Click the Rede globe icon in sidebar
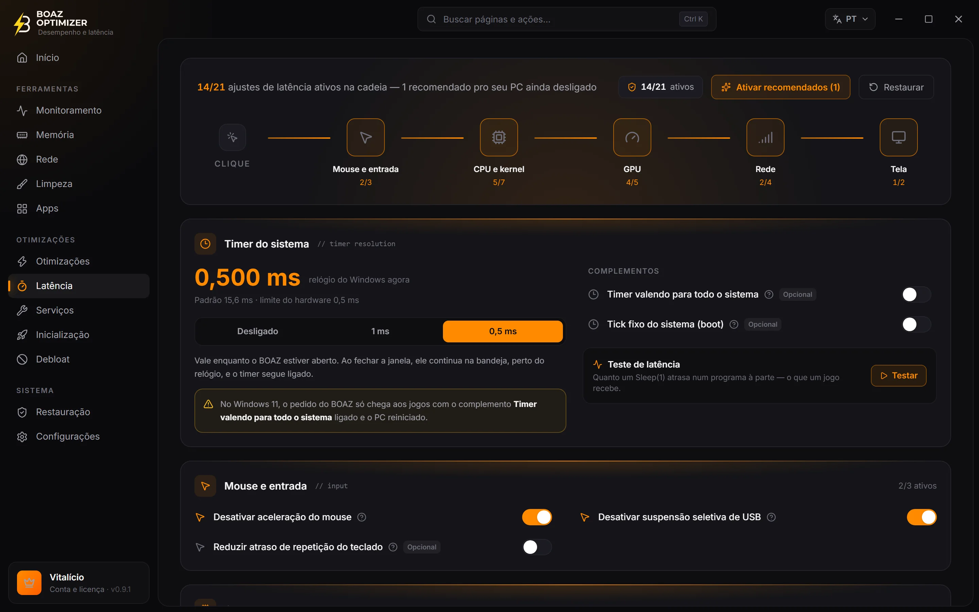This screenshot has width=979, height=612. [x=22, y=159]
